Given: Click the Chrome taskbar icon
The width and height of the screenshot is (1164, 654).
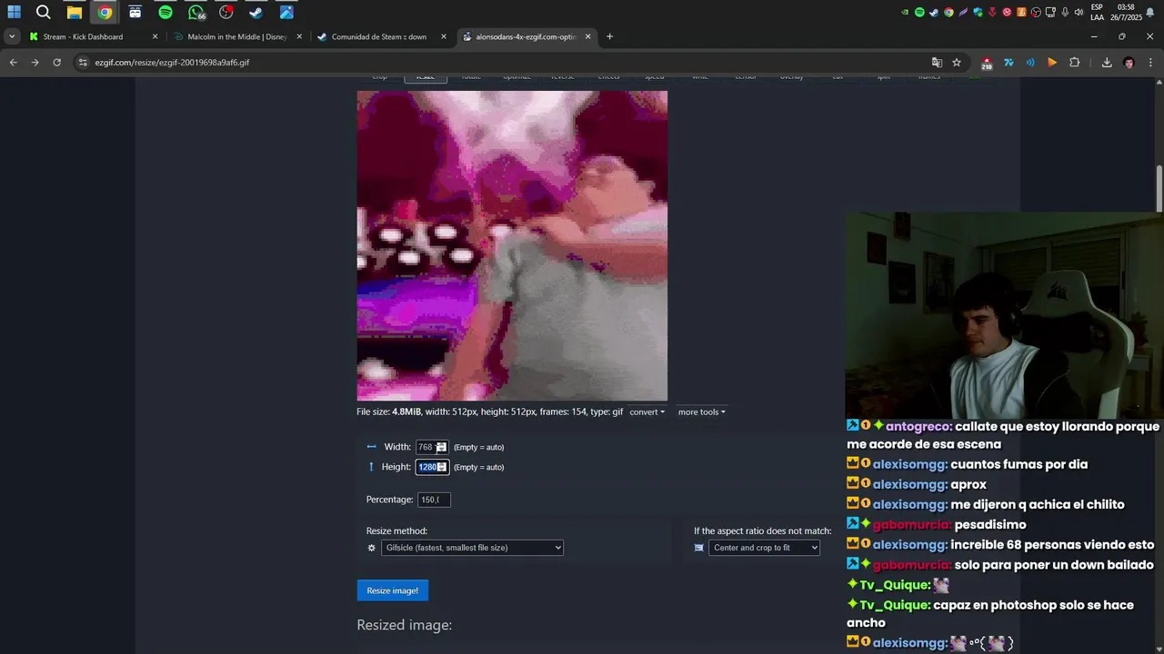Looking at the screenshot, I should 105,12.
